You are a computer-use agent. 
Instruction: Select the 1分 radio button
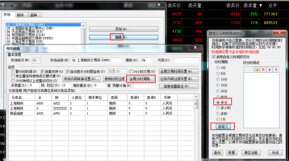point(218,119)
